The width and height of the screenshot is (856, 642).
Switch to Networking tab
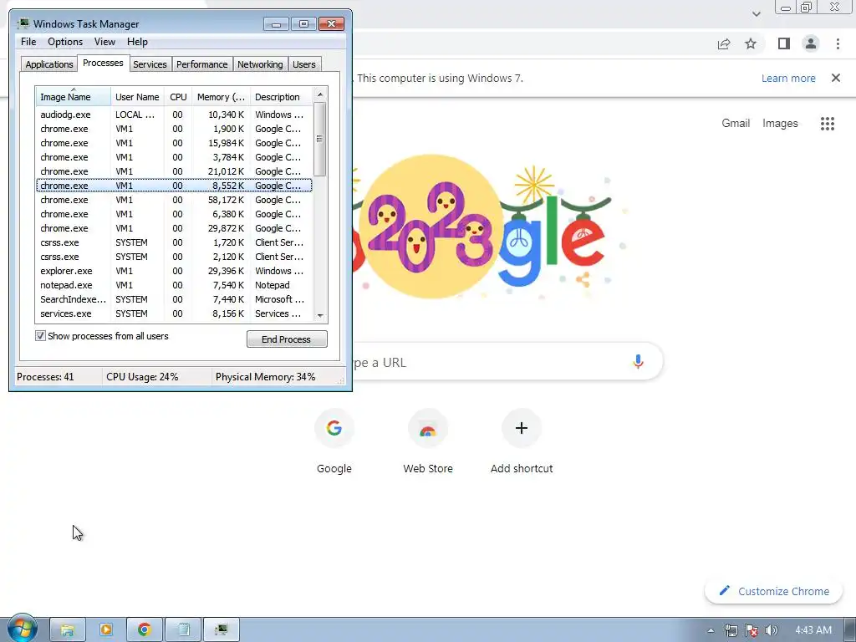click(260, 64)
